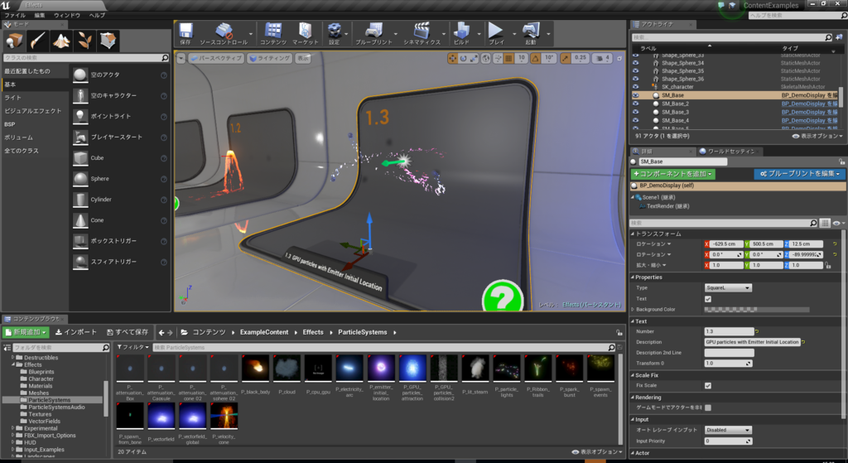Click the Empty Actor (空のアクタ) icon

80,75
